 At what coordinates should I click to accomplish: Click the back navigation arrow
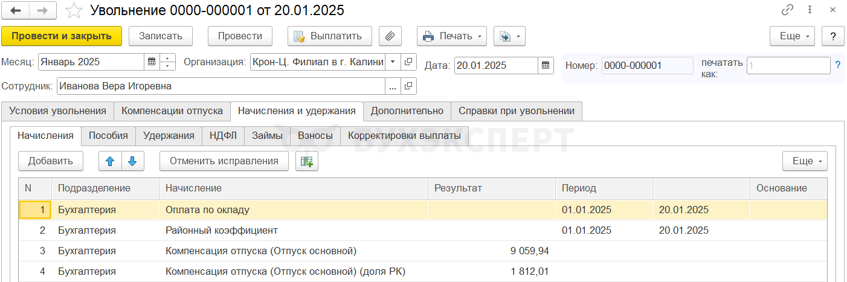point(16,10)
